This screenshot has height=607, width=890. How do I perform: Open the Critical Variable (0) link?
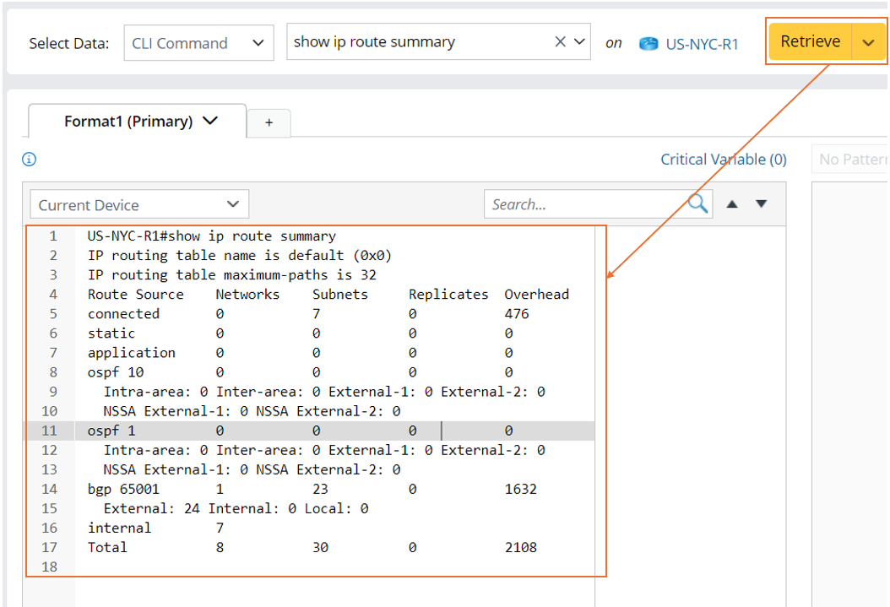[x=723, y=160]
